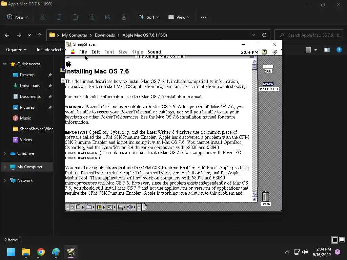Open the SheepShaver-Windows folder in sidebar
347x260 pixels.
(x=33, y=129)
